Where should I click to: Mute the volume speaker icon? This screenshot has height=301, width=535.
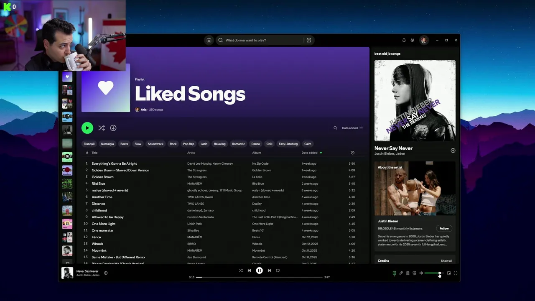pos(421,273)
